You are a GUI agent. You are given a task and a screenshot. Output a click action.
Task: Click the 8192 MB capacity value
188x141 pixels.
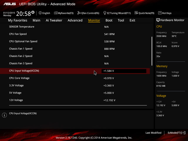click(x=161, y=86)
